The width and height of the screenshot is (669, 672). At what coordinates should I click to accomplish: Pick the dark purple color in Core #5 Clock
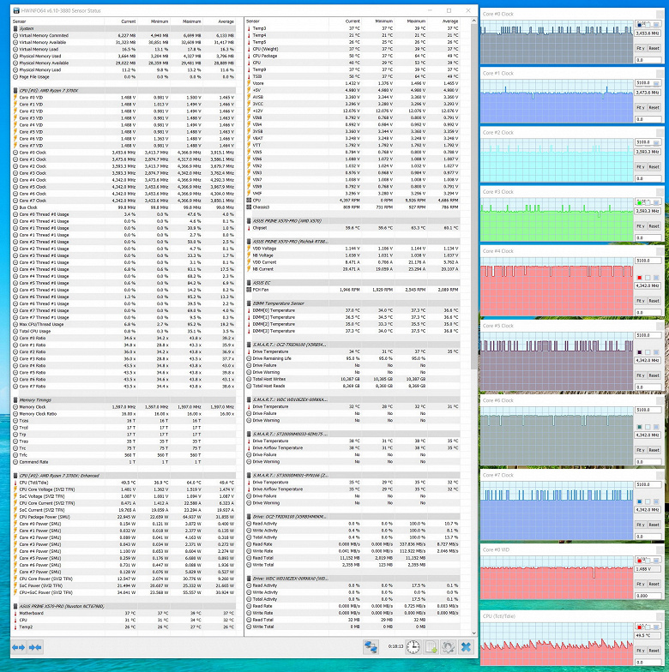click(x=640, y=352)
